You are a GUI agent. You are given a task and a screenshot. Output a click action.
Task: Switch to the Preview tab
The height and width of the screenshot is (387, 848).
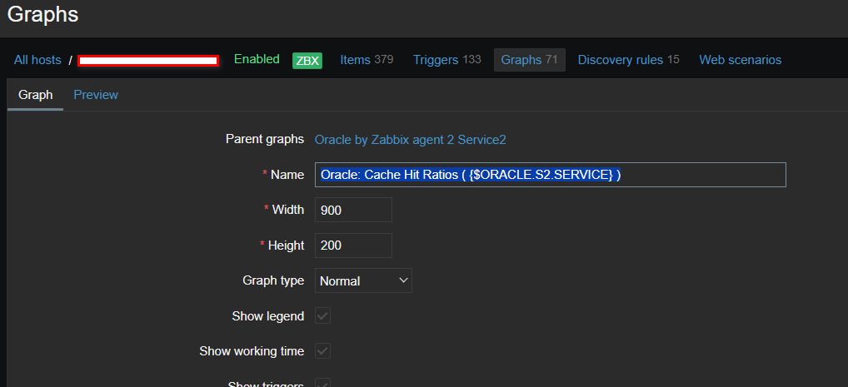pos(96,95)
